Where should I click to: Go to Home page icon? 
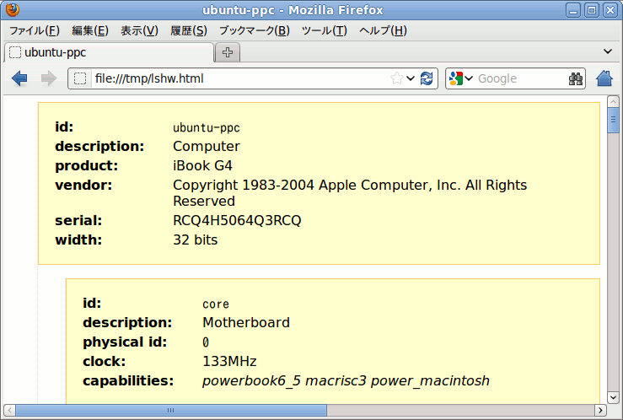click(604, 78)
